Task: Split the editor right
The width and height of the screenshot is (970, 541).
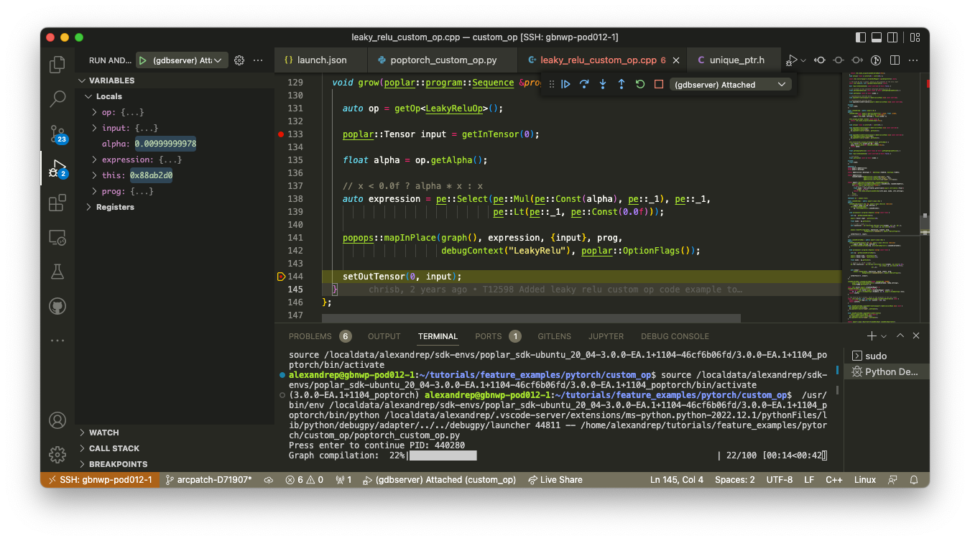Action: click(895, 60)
